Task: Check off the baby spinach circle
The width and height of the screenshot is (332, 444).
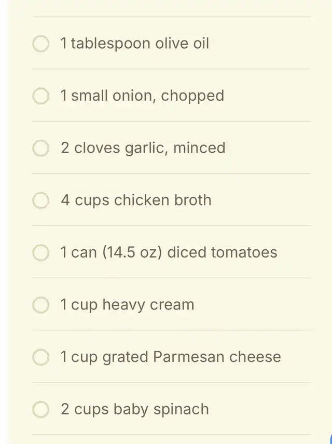Action: (41, 409)
